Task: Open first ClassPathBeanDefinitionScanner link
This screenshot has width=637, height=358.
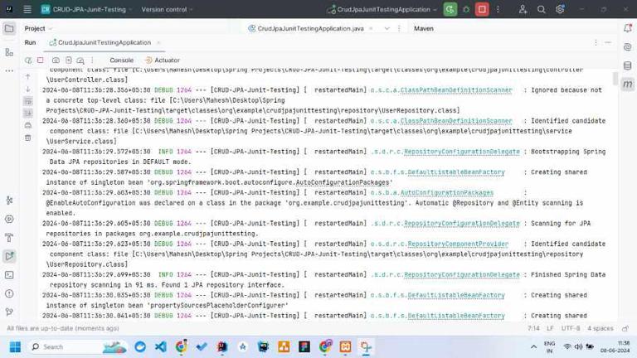Action: [456, 90]
